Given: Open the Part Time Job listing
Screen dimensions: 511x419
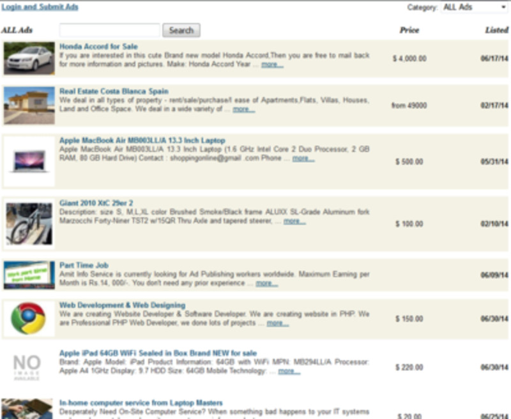Looking at the screenshot, I should coord(84,265).
